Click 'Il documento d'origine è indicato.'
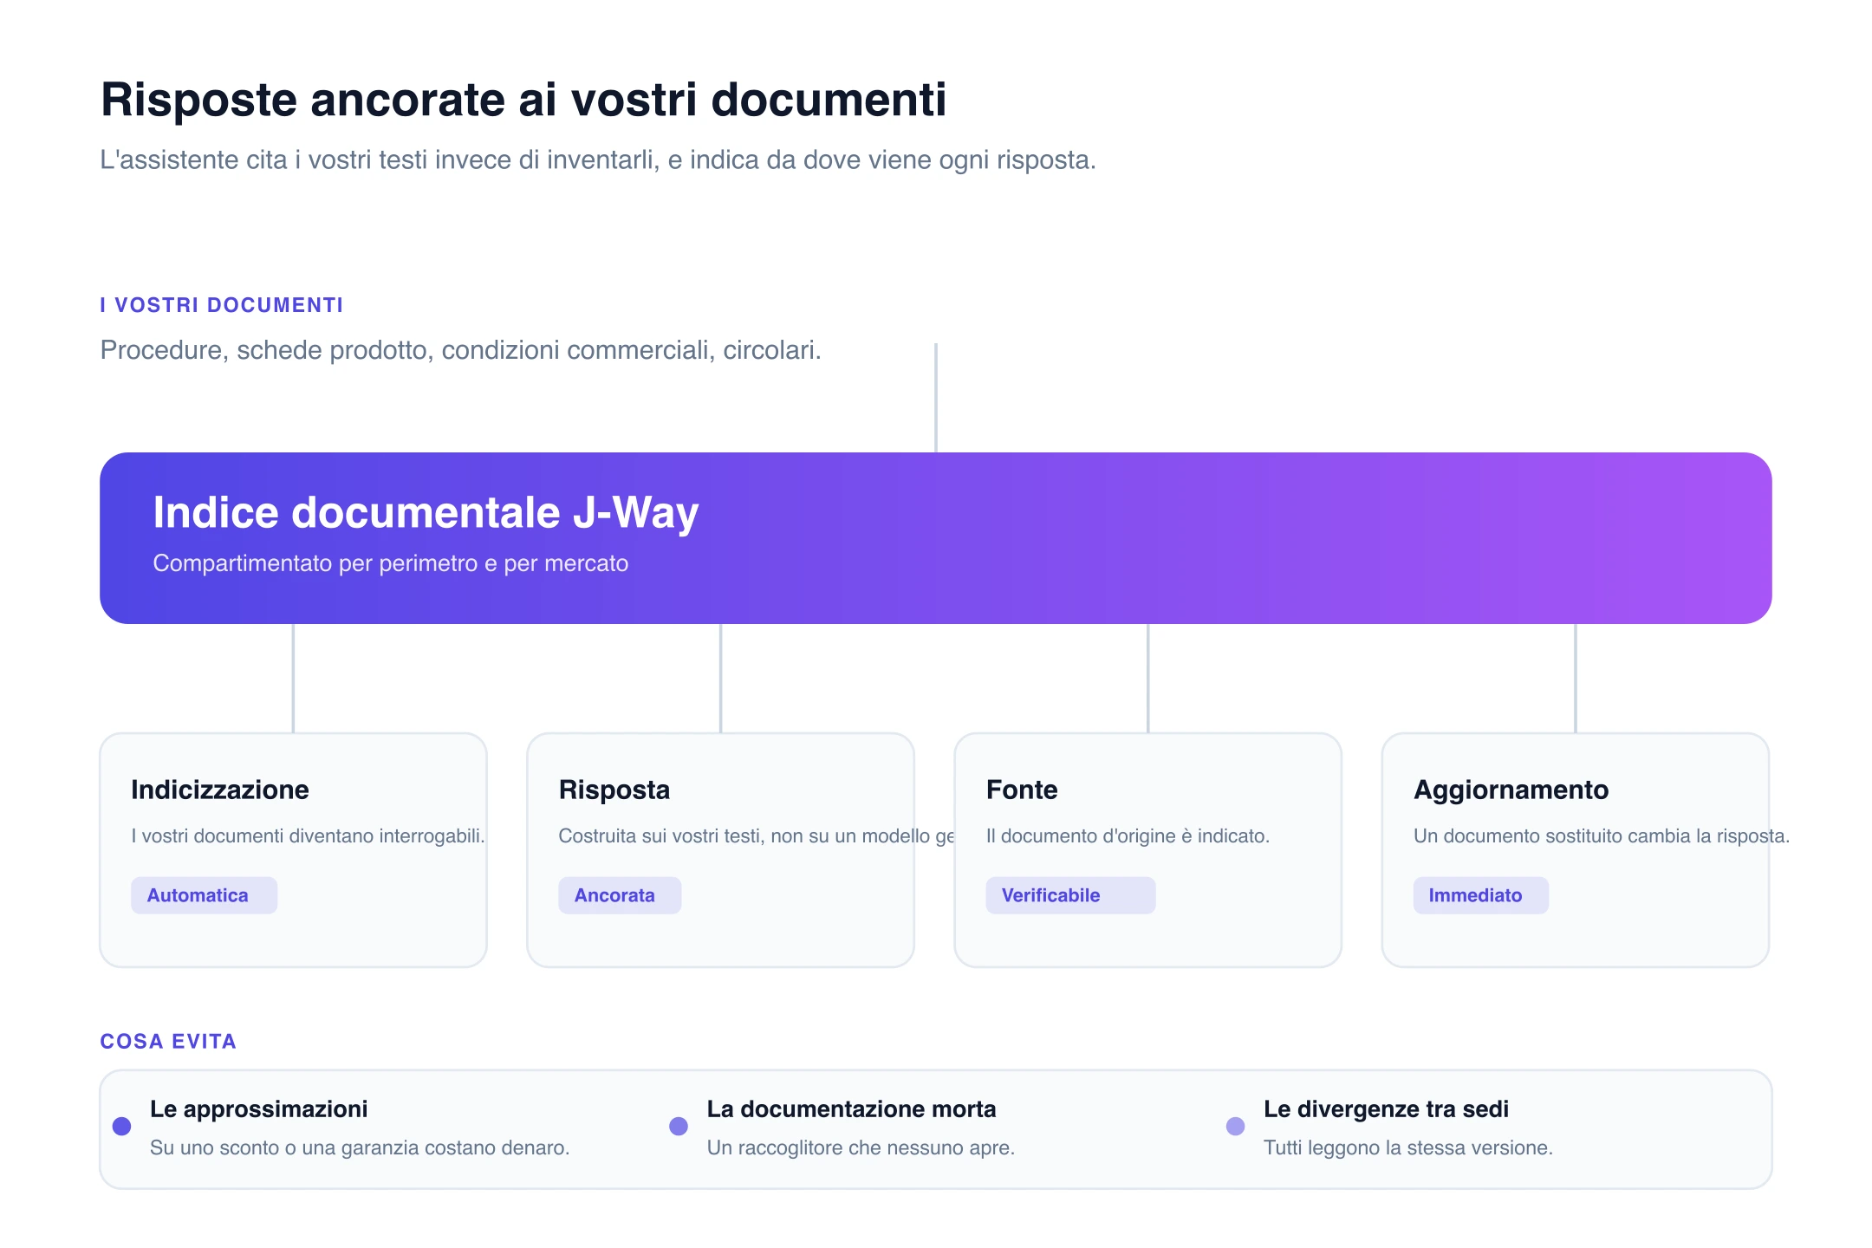 point(1128,836)
